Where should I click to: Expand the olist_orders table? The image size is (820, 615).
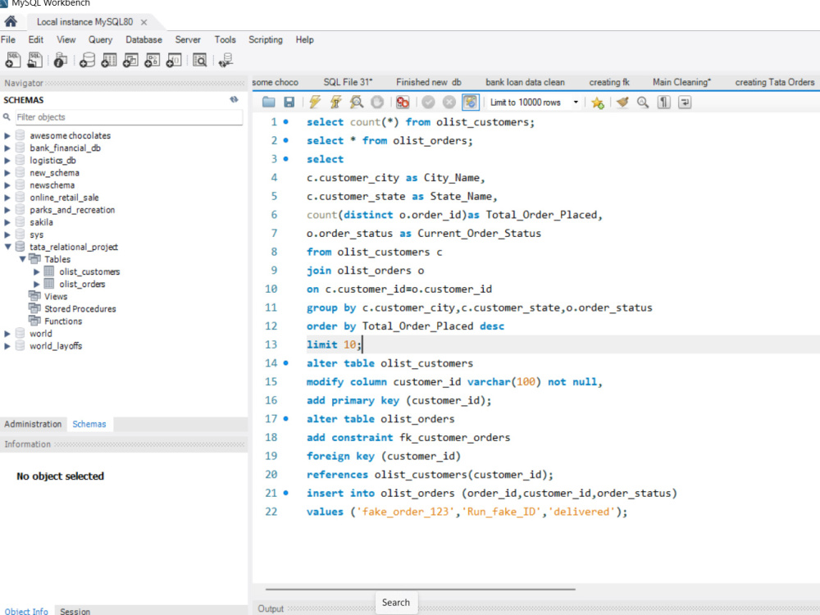pyautogui.click(x=37, y=284)
